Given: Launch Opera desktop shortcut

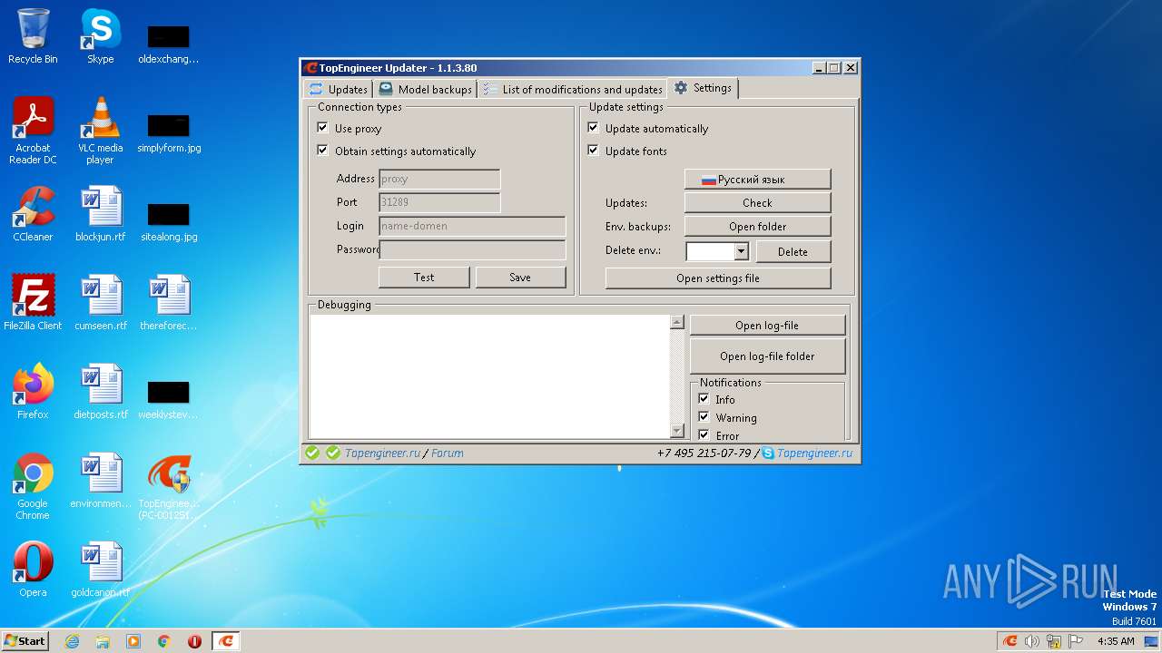Looking at the screenshot, I should tap(33, 570).
